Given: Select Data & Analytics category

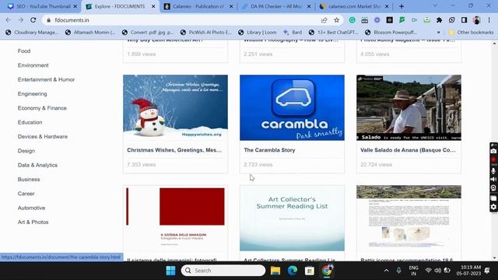Looking at the screenshot, I should [x=37, y=165].
